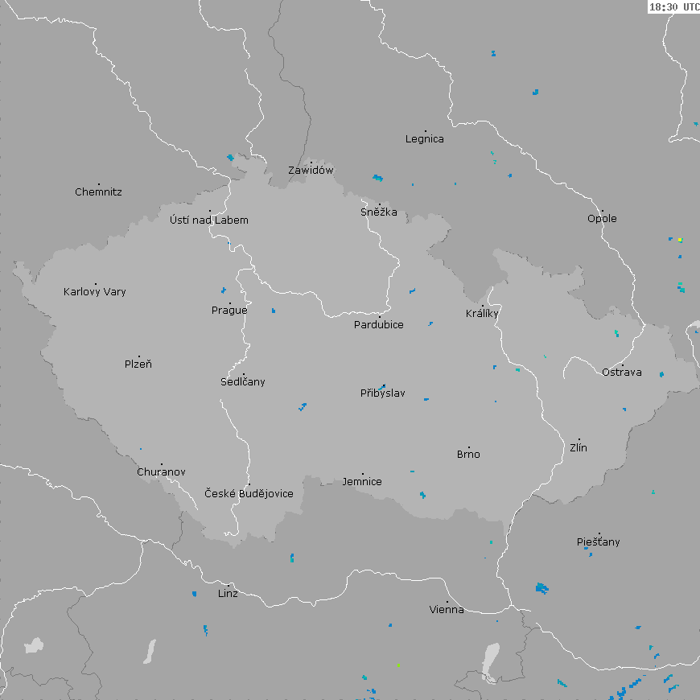Click the Vienna city label
Image resolution: width=700 pixels, height=700 pixels.
[x=447, y=610]
